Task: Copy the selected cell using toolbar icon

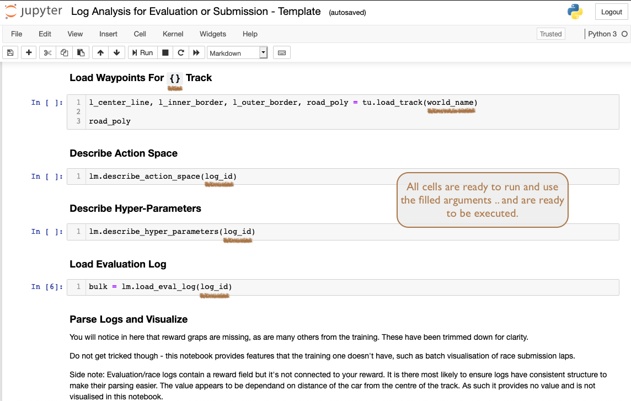Action: pos(63,52)
